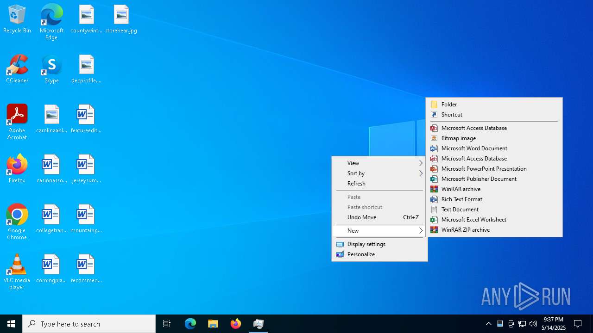Launch Edge from the taskbar
Image resolution: width=593 pixels, height=333 pixels.
point(190,324)
